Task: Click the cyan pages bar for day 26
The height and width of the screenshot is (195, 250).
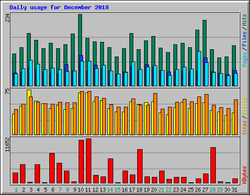Action: coord(199,69)
